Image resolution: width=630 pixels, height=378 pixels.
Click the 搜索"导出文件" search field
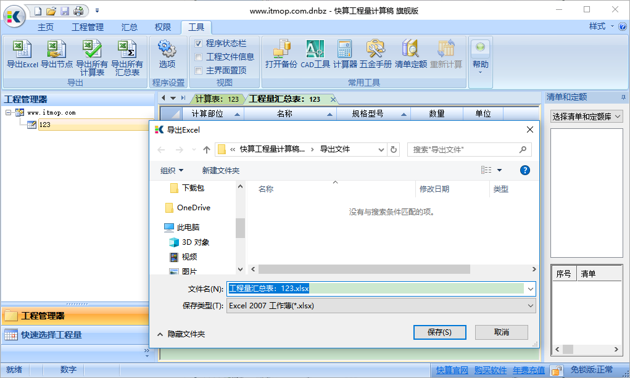tap(463, 149)
